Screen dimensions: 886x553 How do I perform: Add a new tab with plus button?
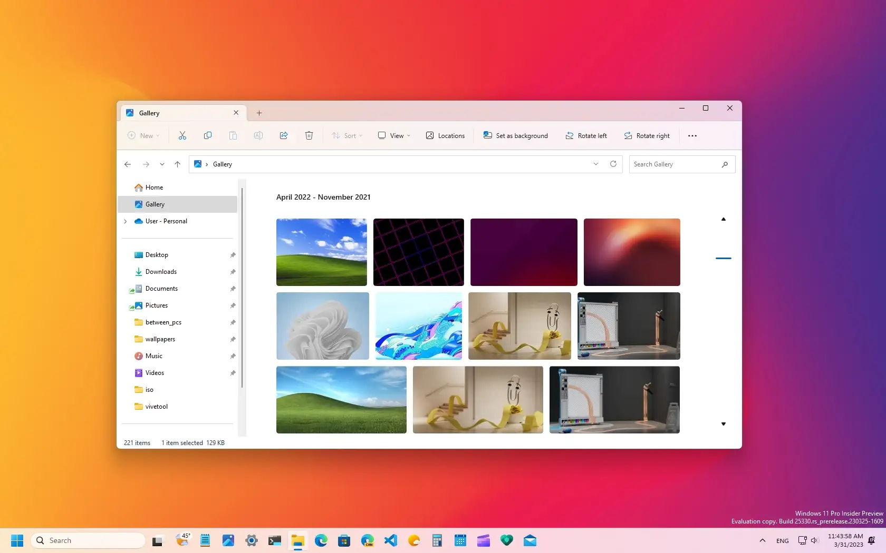(259, 113)
